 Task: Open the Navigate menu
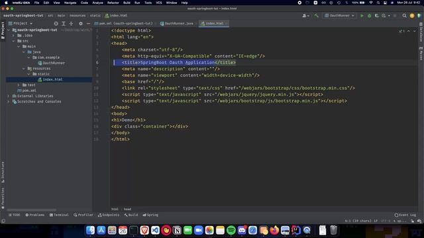pos(70,3)
